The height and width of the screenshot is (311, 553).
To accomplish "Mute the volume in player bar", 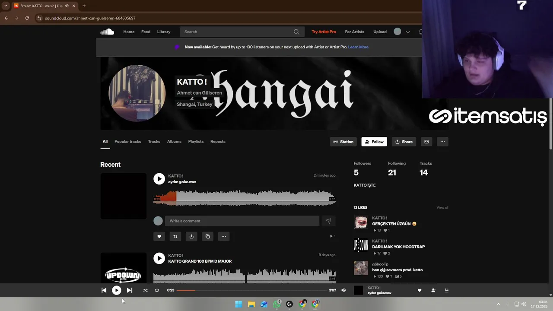I will coord(343,290).
